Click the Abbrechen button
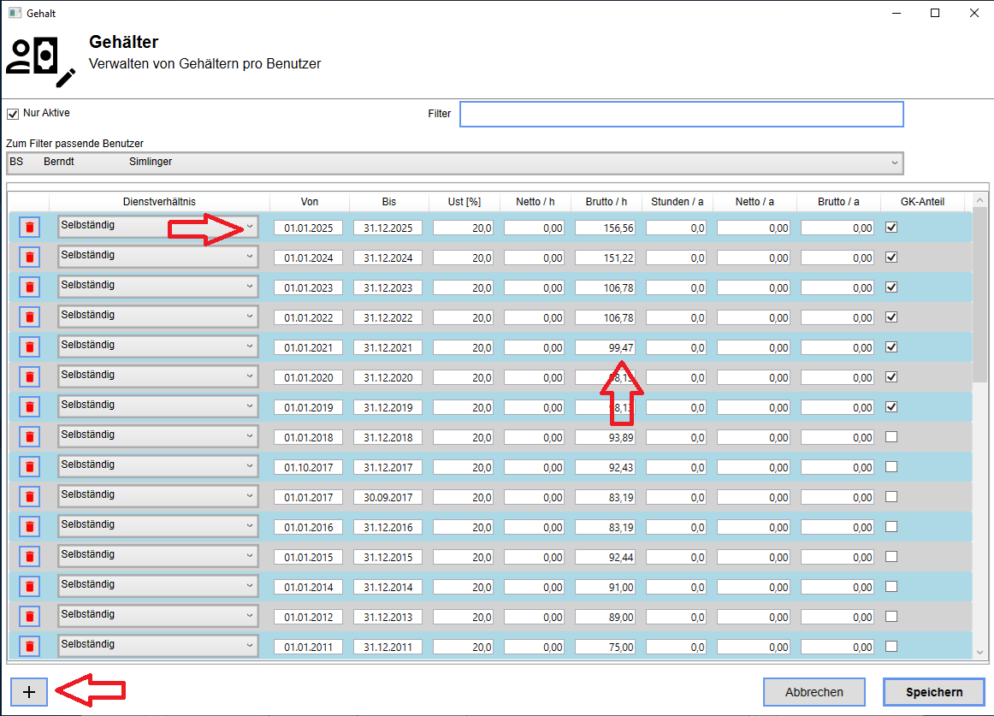Image resolution: width=994 pixels, height=716 pixels. tap(814, 692)
